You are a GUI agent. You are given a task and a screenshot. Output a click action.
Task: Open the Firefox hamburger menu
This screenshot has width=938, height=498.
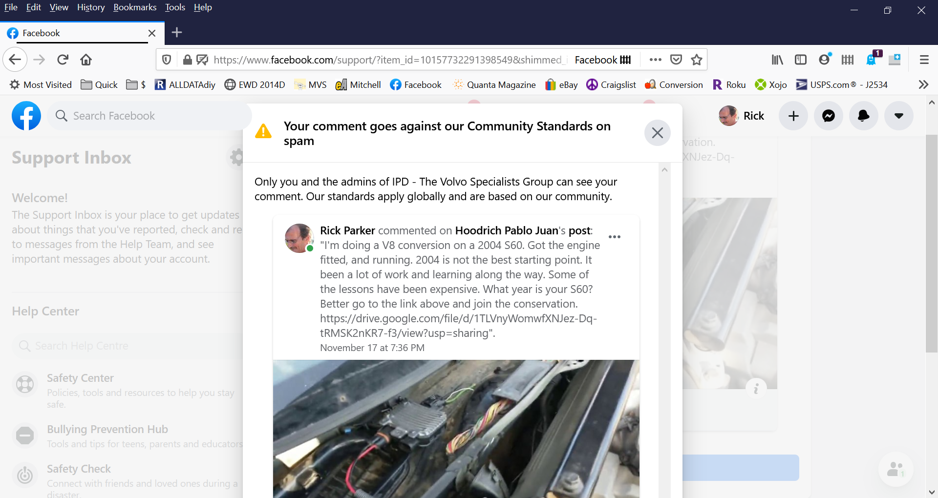coord(924,60)
